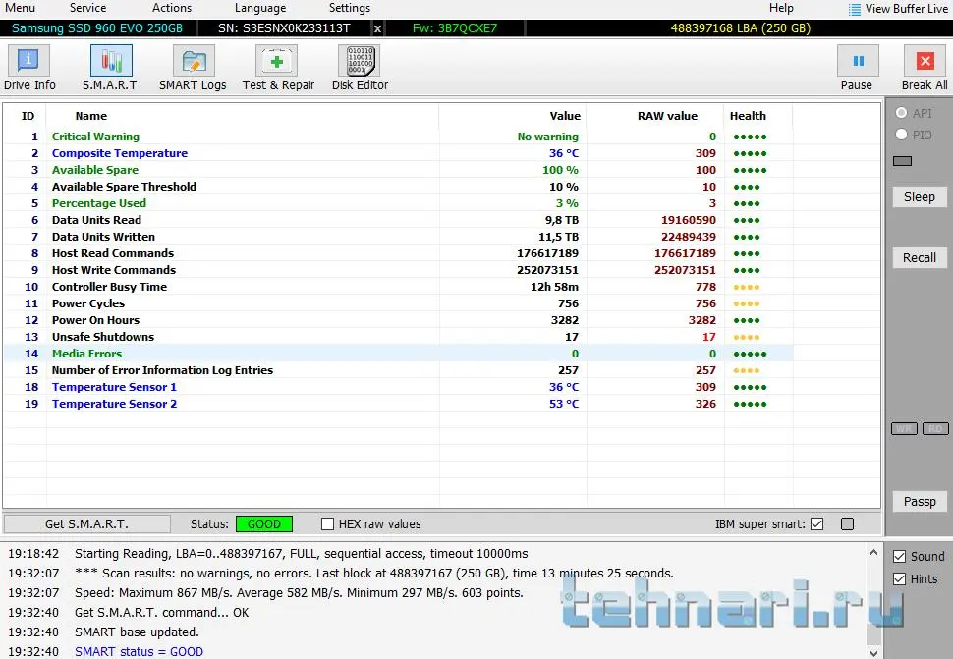
Task: Select the Host Read Commands row
Action: tap(399, 253)
